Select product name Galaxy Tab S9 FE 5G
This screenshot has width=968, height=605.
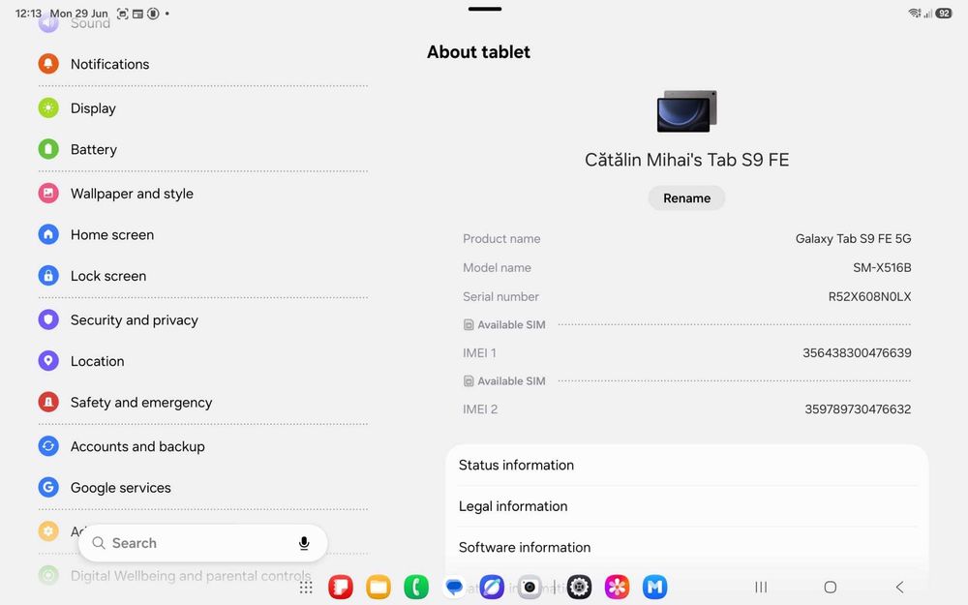853,239
